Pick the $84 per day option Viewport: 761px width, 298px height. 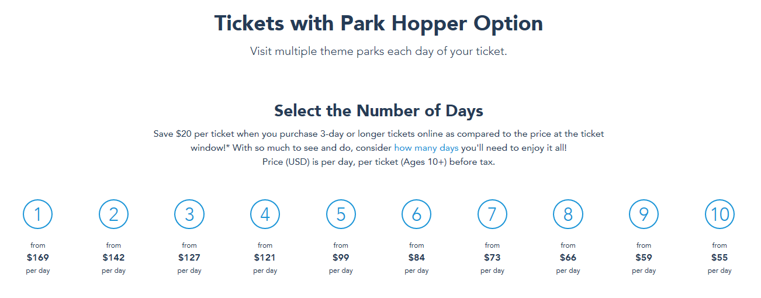(417, 257)
